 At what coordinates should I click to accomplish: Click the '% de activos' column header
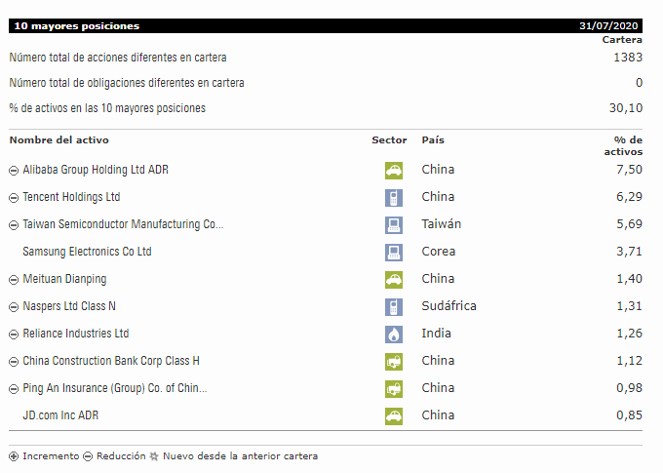pos(623,146)
